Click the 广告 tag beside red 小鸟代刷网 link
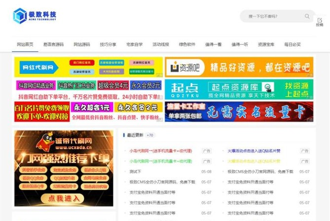The height and width of the screenshot is (221, 330). 206,151
